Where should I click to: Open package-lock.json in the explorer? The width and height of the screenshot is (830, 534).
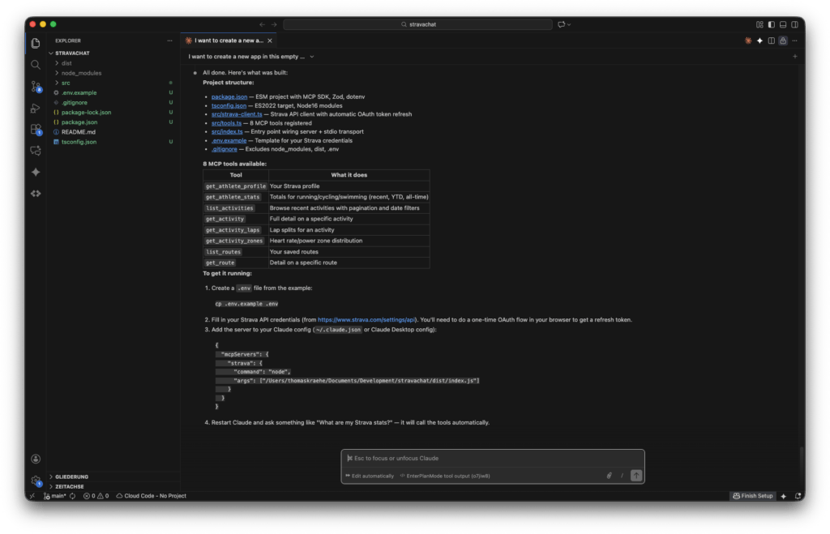pyautogui.click(x=86, y=112)
